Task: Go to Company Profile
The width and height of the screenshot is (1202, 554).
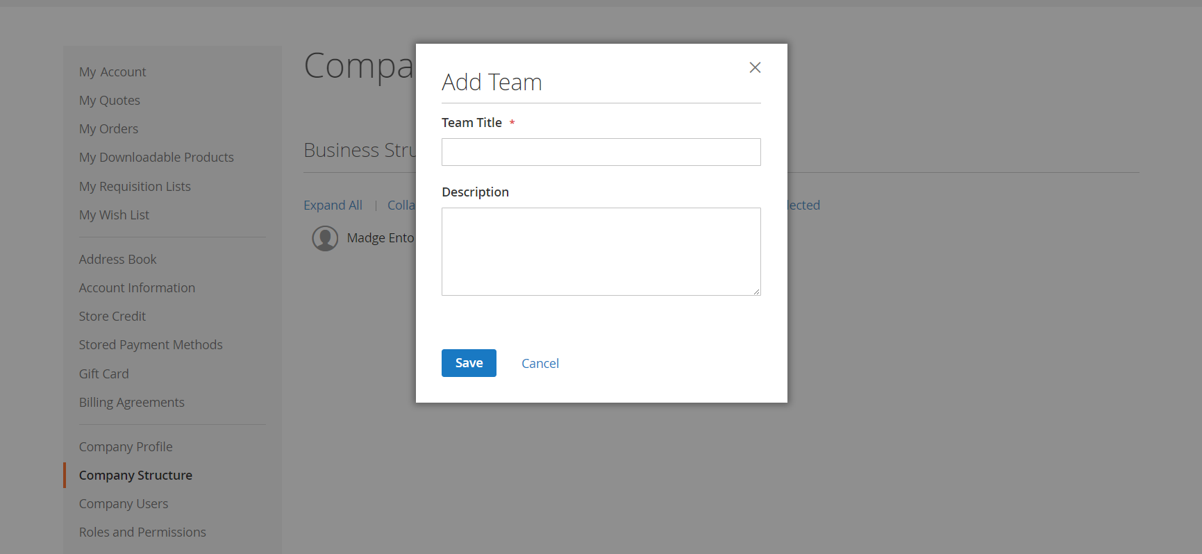Action: [x=126, y=447]
